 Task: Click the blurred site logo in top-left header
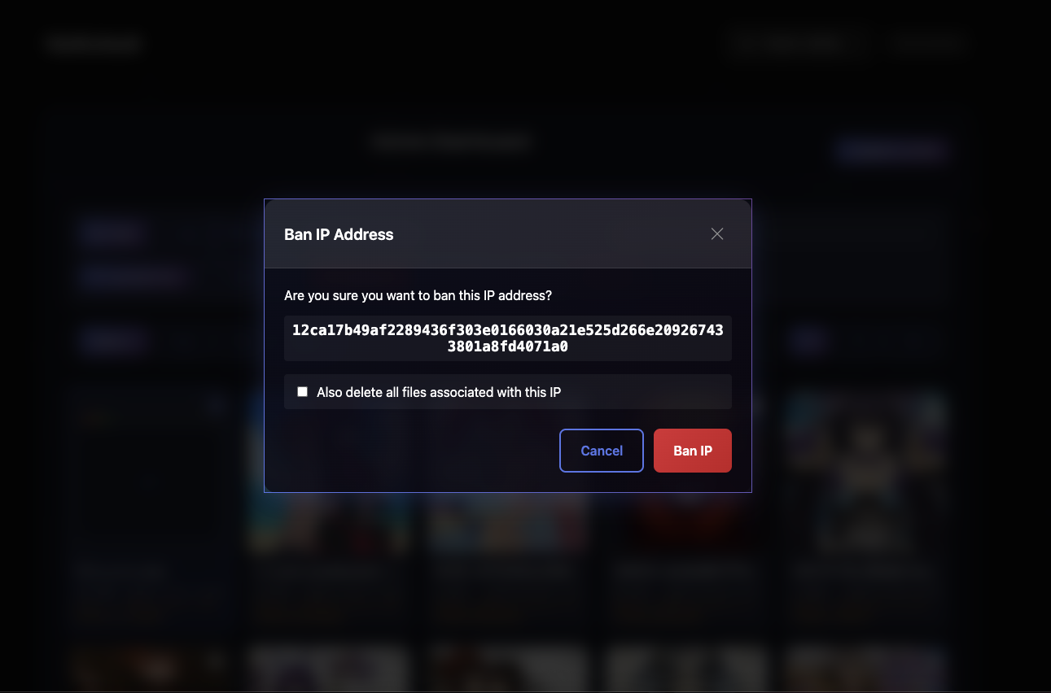94,44
